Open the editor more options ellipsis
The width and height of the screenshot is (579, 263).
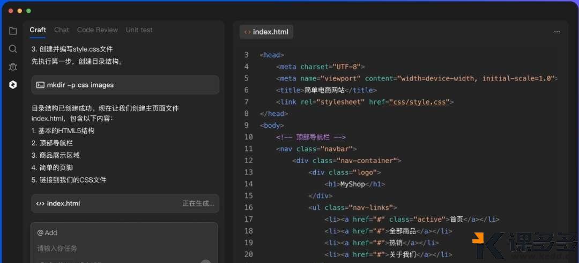click(557, 32)
